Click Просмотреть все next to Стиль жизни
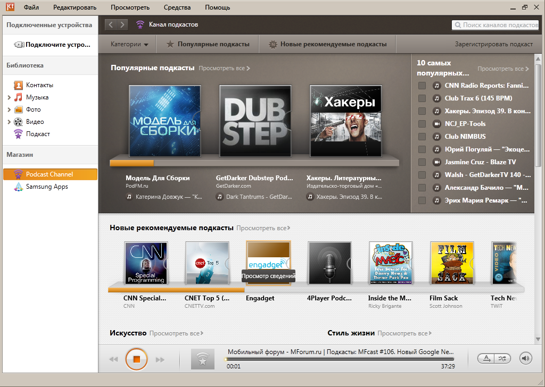 (x=404, y=333)
